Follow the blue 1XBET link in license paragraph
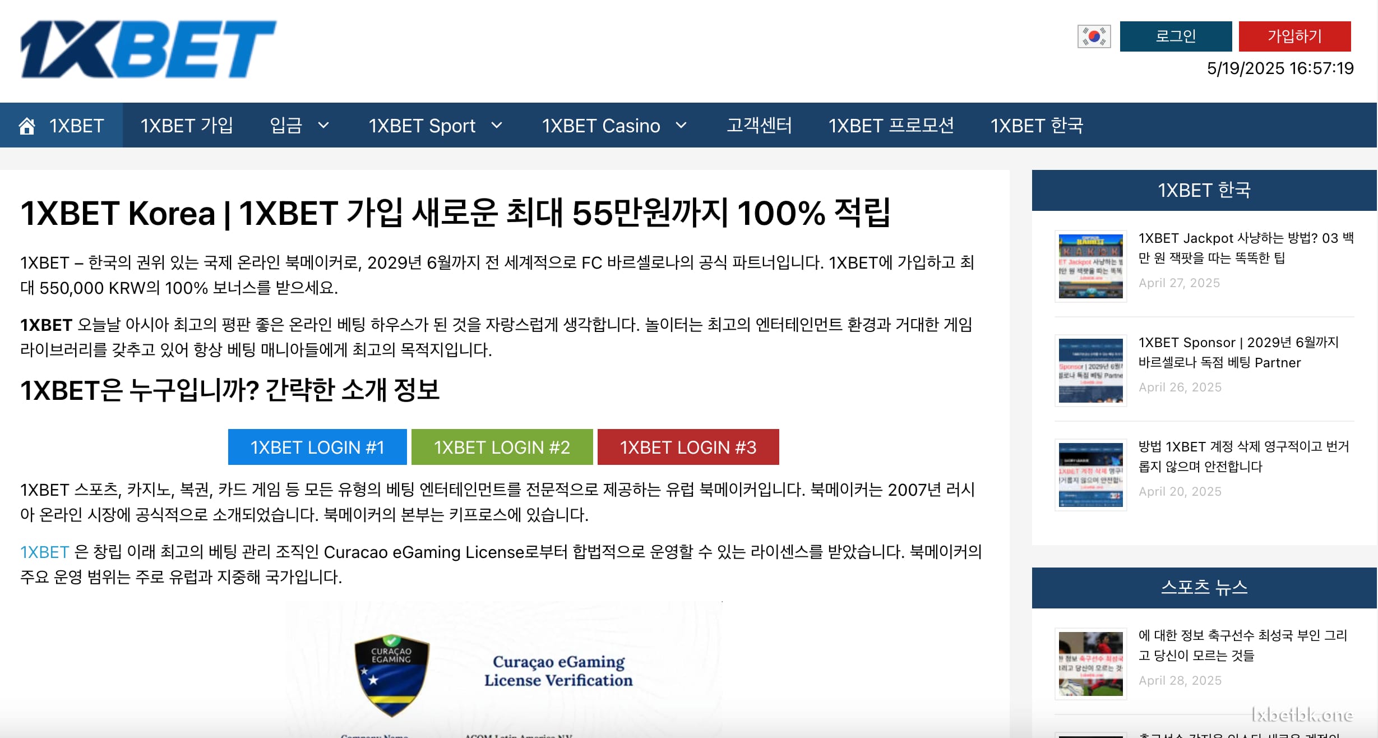 44,552
